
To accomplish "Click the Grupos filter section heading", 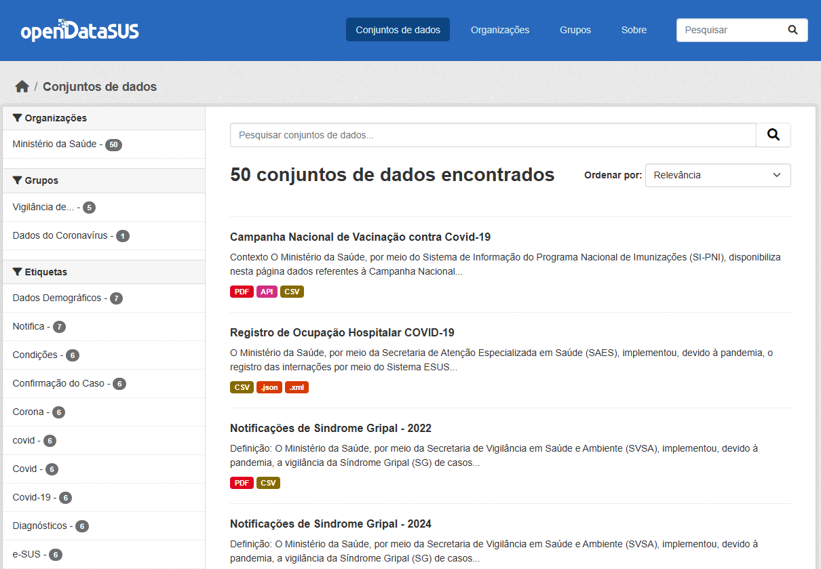I will pyautogui.click(x=104, y=181).
